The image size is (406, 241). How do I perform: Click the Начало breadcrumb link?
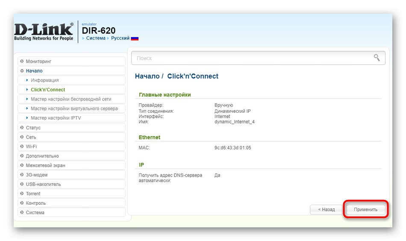point(147,76)
